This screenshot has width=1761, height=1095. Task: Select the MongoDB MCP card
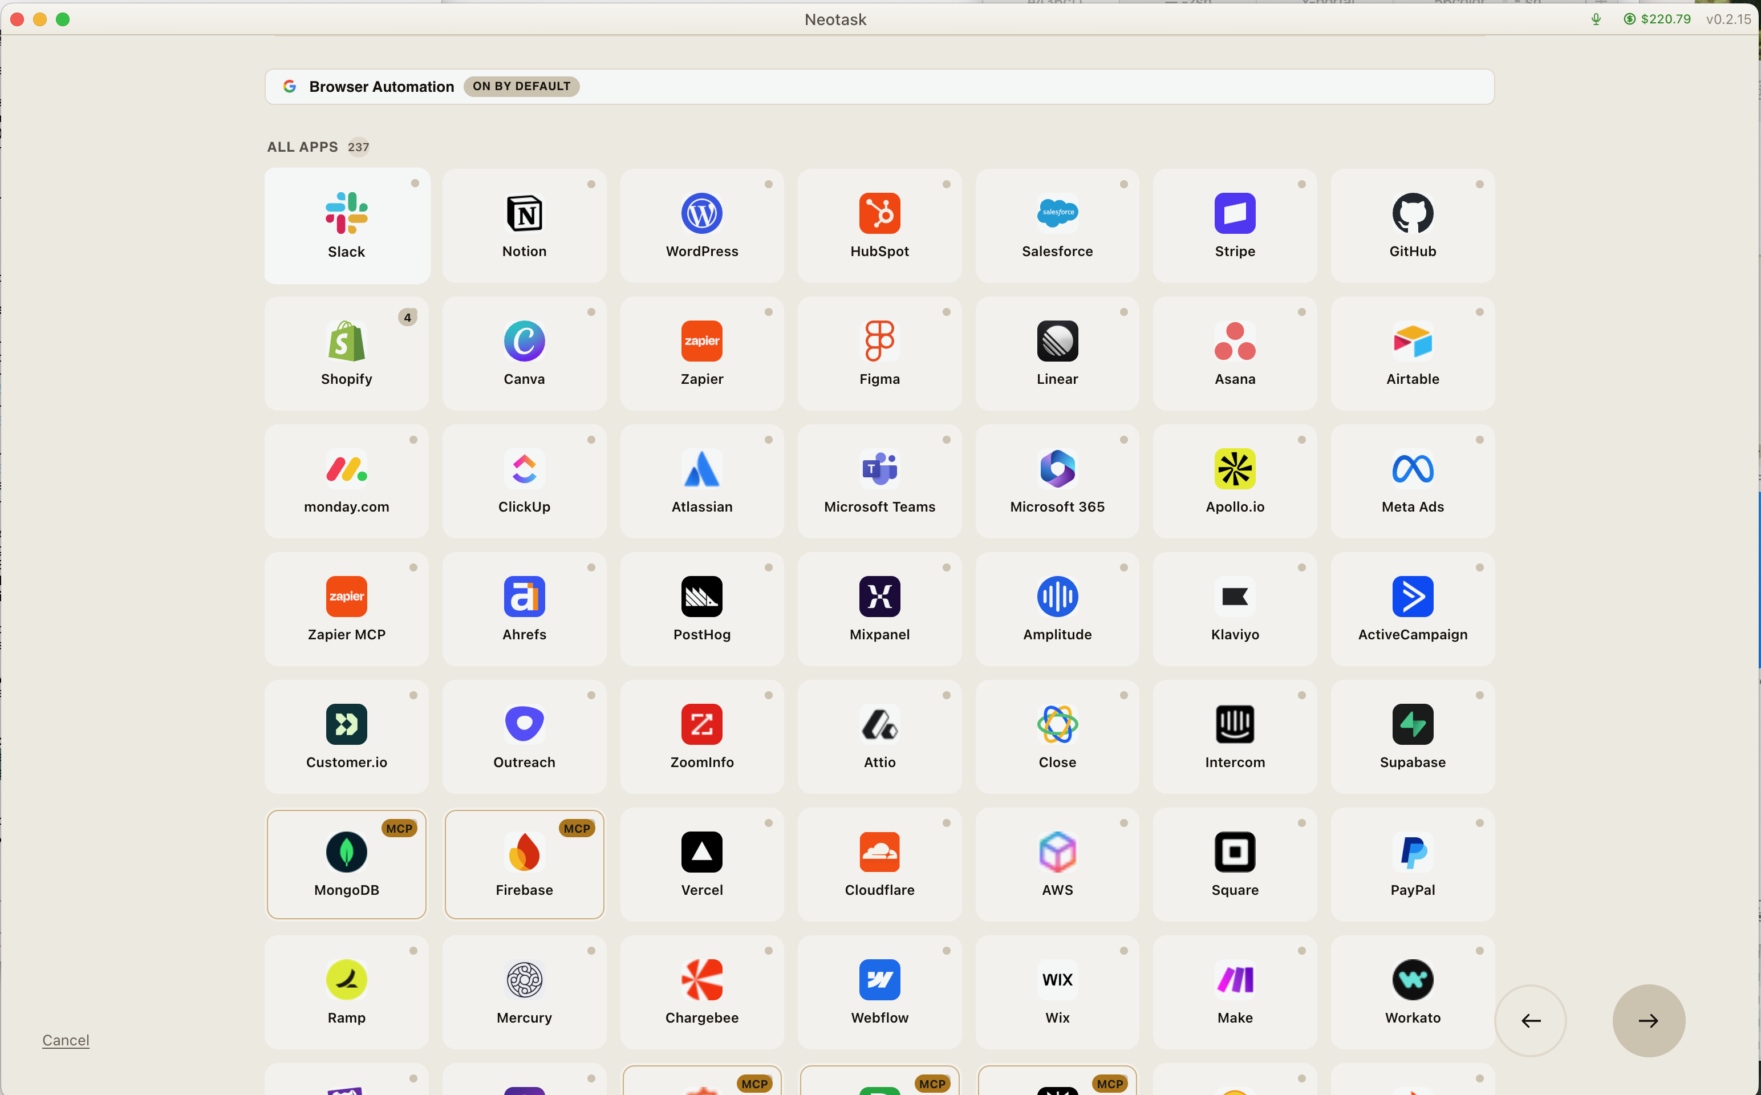(x=347, y=865)
